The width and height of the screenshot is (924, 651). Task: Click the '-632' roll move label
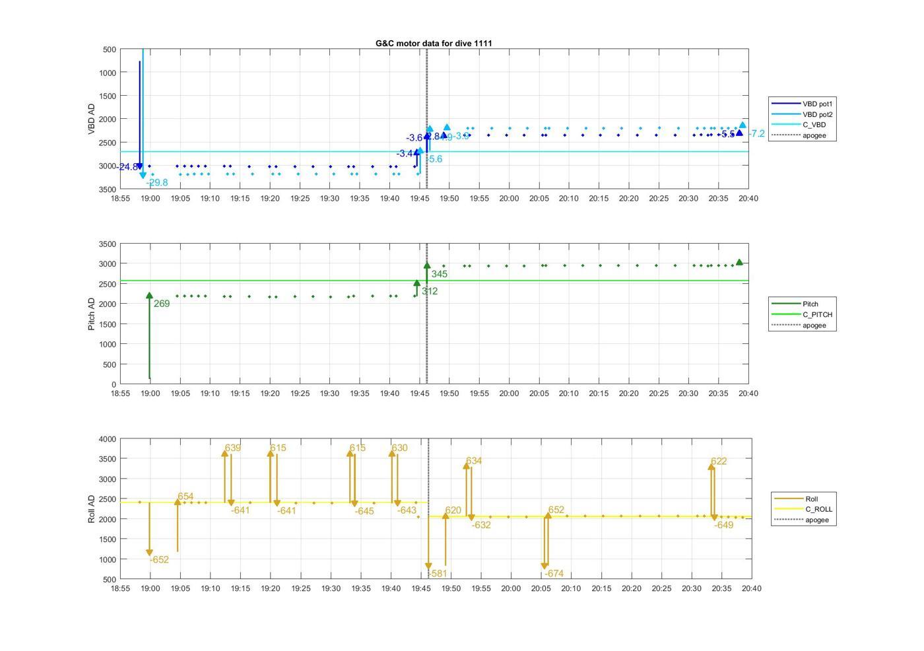[x=481, y=526]
